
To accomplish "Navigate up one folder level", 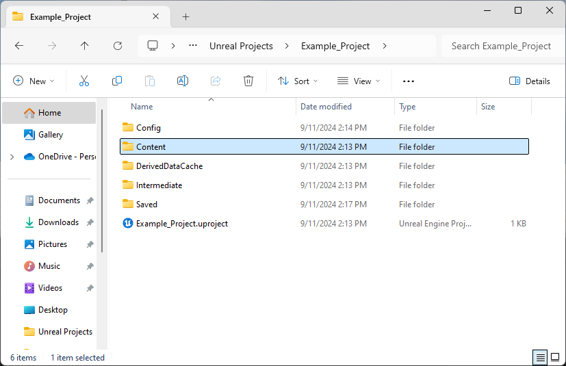I will (84, 46).
